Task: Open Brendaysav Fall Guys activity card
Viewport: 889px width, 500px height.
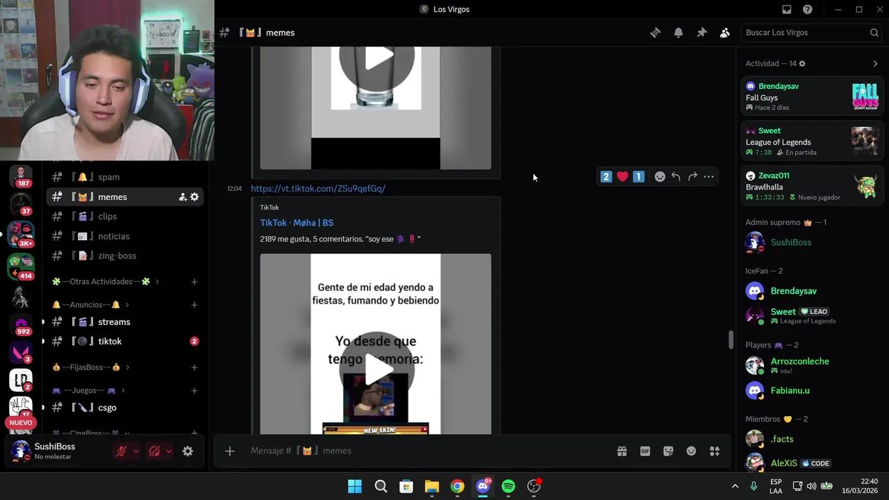Action: tap(812, 97)
